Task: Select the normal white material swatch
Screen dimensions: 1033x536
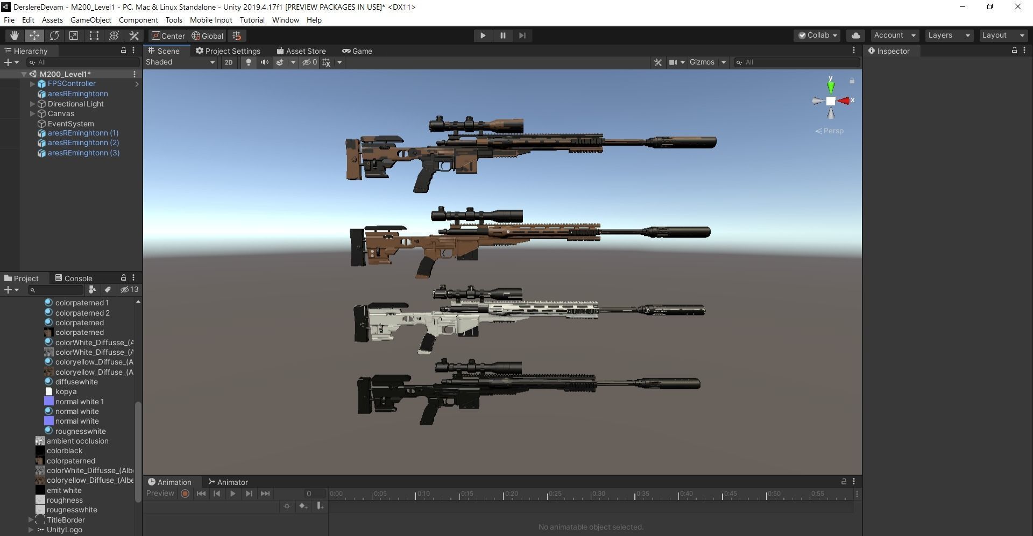Action: 77,411
